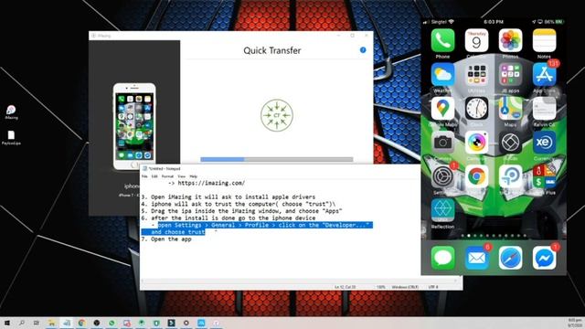Open the Calendar app showing Thursday 9
Viewport: 585px width, 329px height.
(x=476, y=40)
